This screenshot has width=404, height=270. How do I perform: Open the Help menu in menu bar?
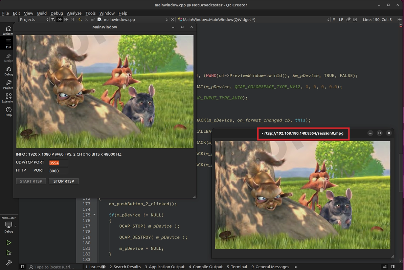click(123, 13)
